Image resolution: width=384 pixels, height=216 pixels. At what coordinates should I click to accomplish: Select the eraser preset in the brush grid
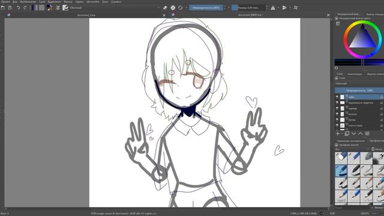(x=341, y=158)
